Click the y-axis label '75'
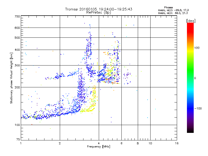Screen dimensions: 208x156 point(18,139)
